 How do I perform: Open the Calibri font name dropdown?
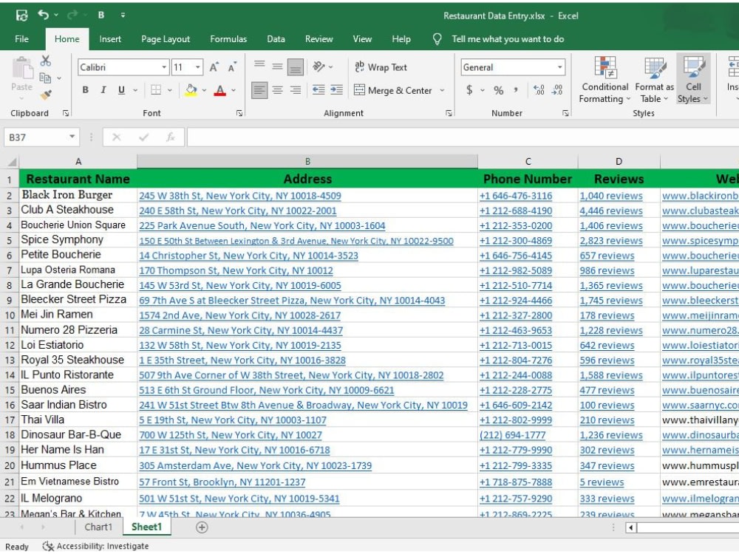pyautogui.click(x=163, y=67)
